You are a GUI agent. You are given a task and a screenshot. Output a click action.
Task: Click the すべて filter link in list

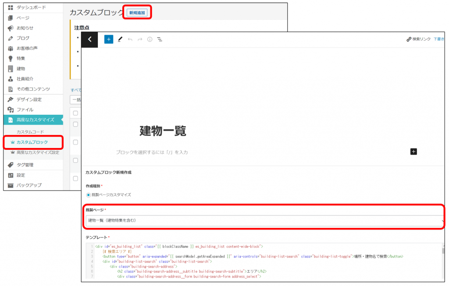76,90
